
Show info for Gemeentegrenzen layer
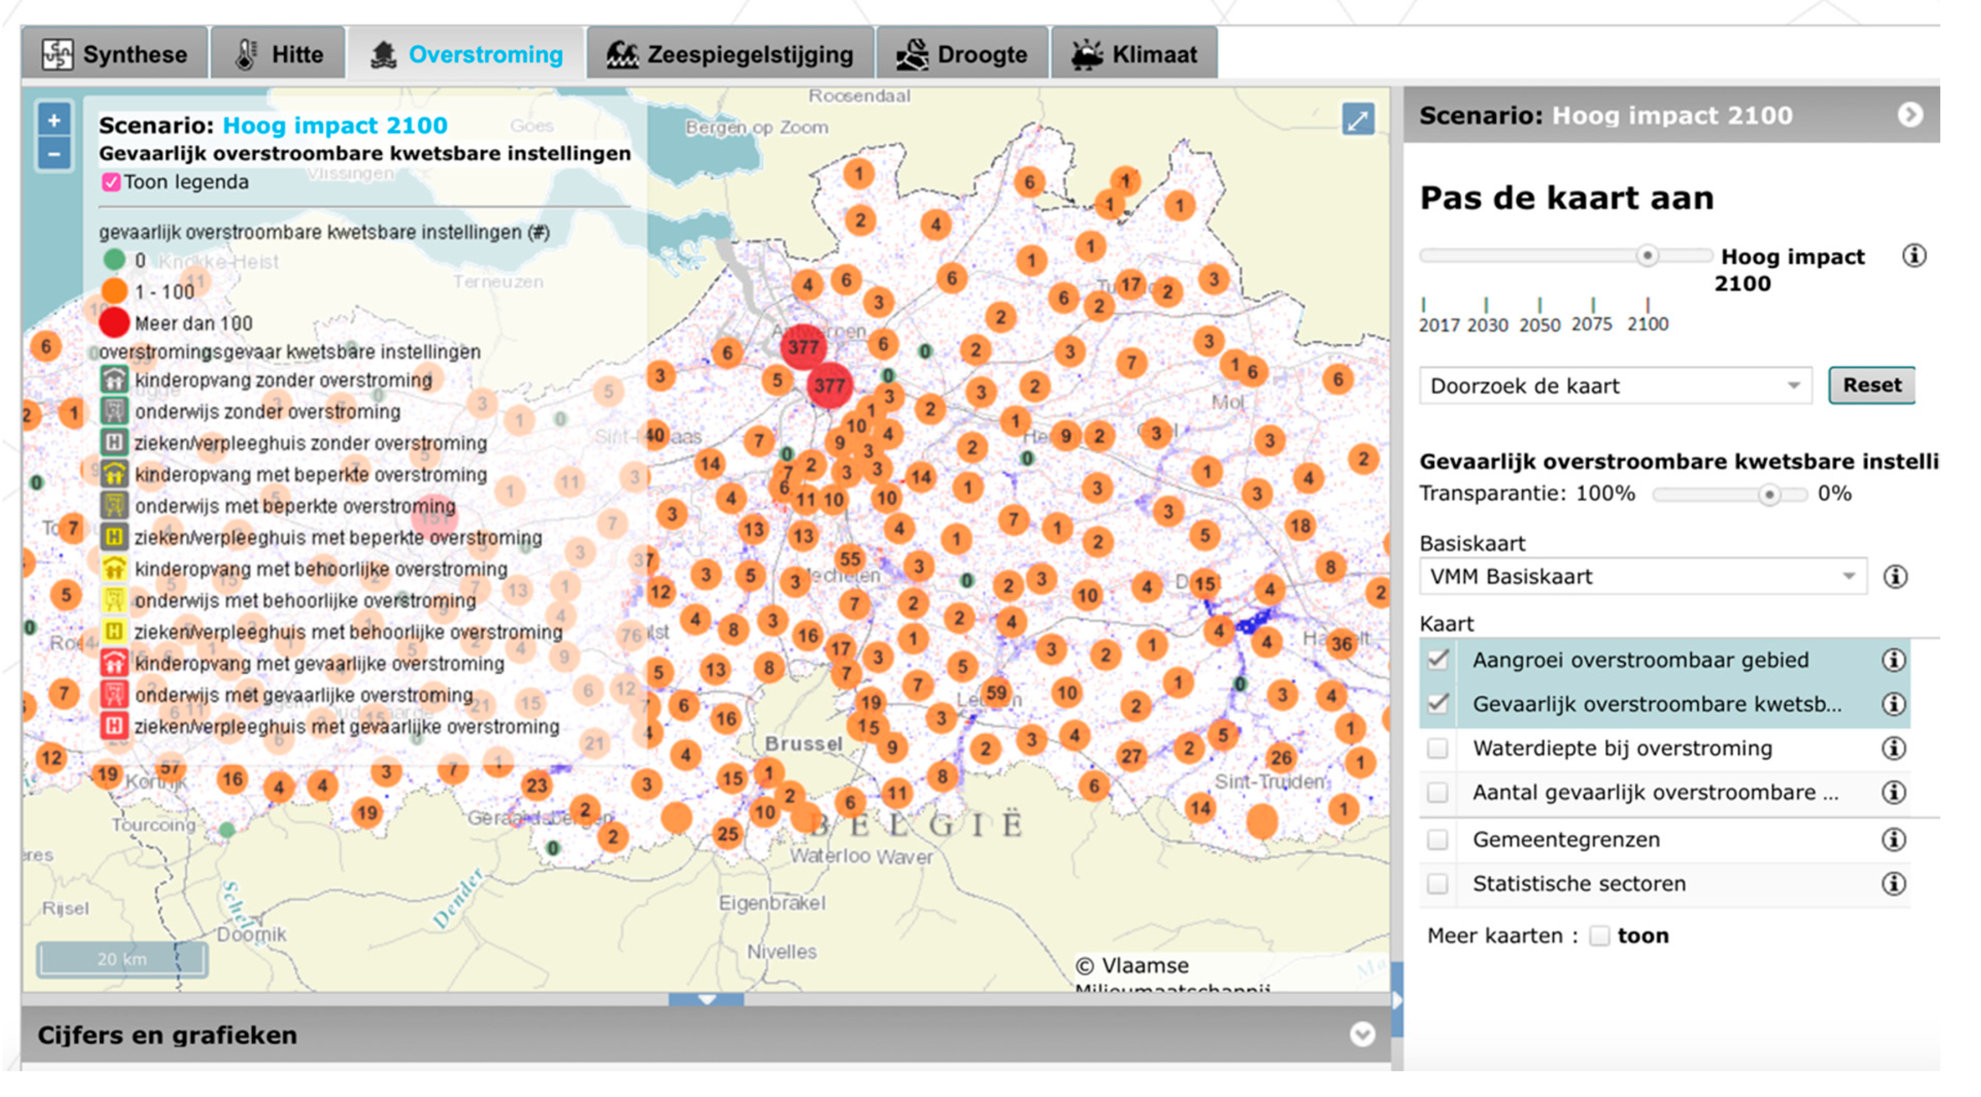1893,839
